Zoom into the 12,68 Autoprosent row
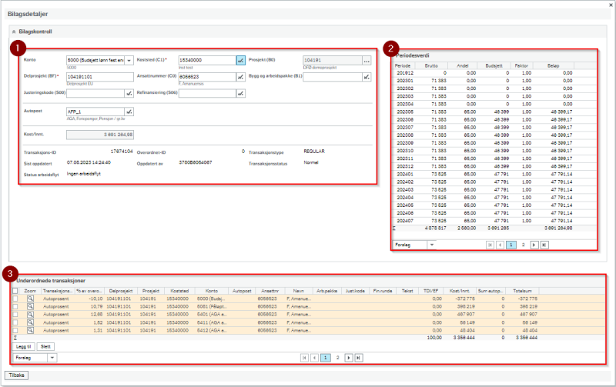Viewport: 616px width, 387px height. [x=30, y=315]
